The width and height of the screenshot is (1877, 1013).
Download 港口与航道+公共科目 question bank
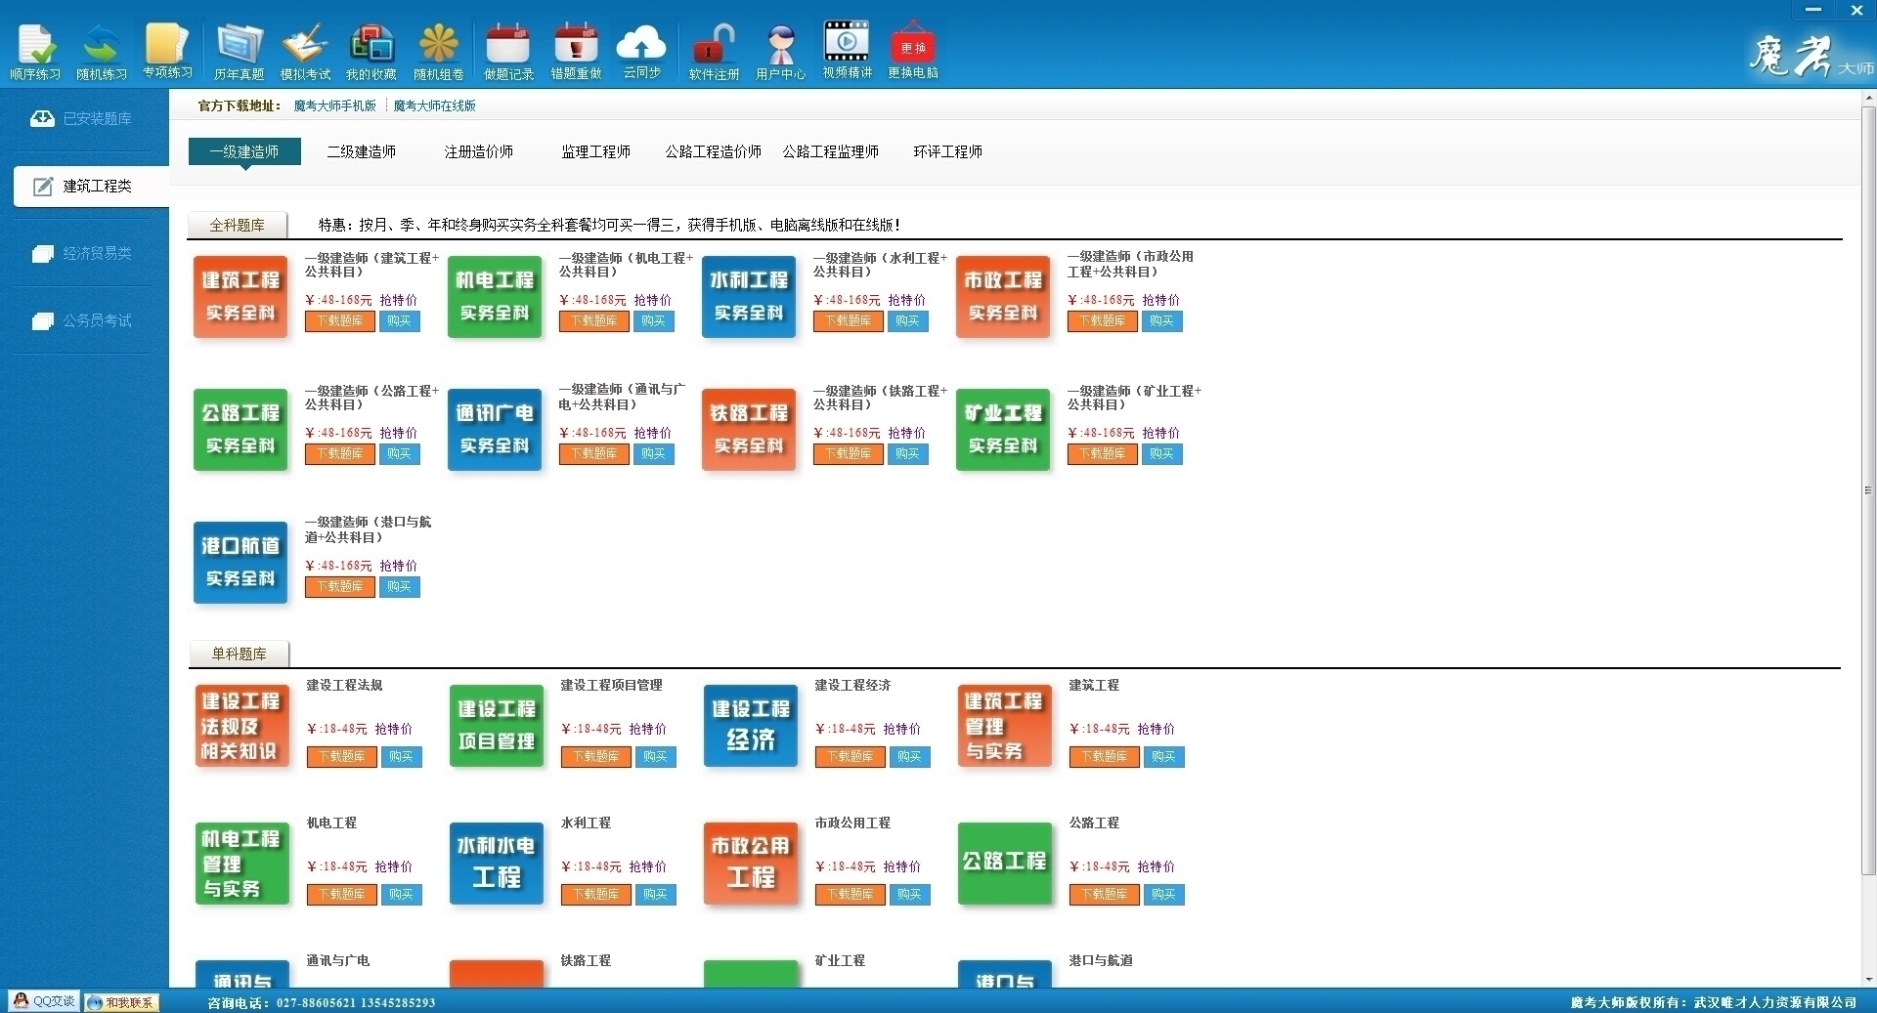click(340, 587)
